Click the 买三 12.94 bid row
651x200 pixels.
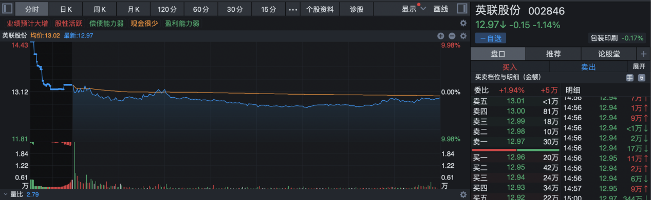tap(516, 177)
